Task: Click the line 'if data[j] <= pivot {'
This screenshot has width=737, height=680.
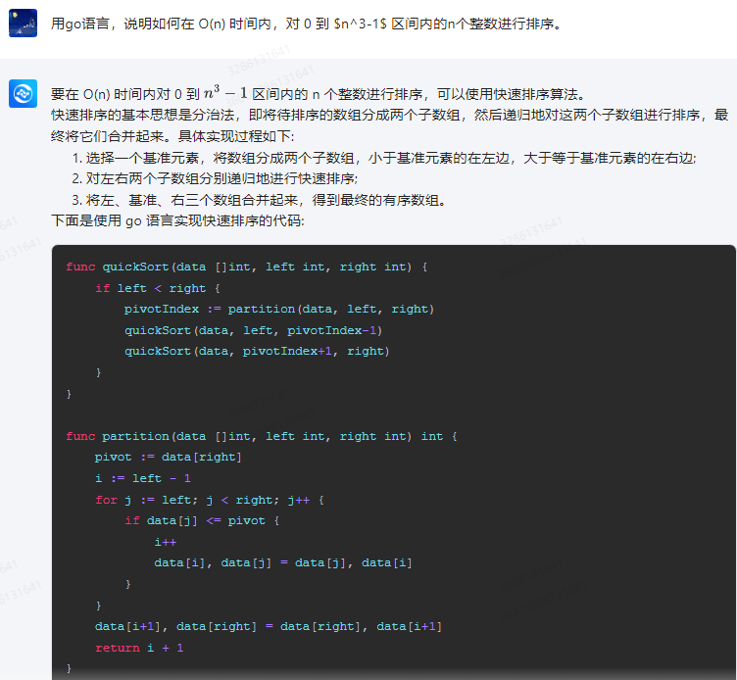Action: pyautogui.click(x=202, y=520)
